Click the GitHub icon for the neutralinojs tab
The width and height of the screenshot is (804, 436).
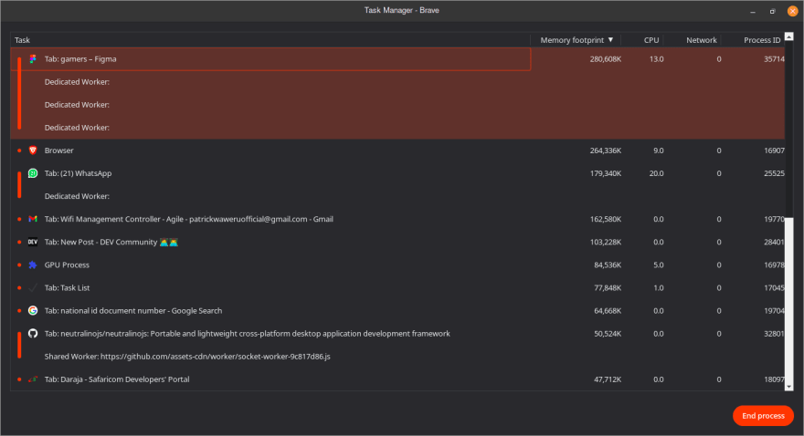33,334
